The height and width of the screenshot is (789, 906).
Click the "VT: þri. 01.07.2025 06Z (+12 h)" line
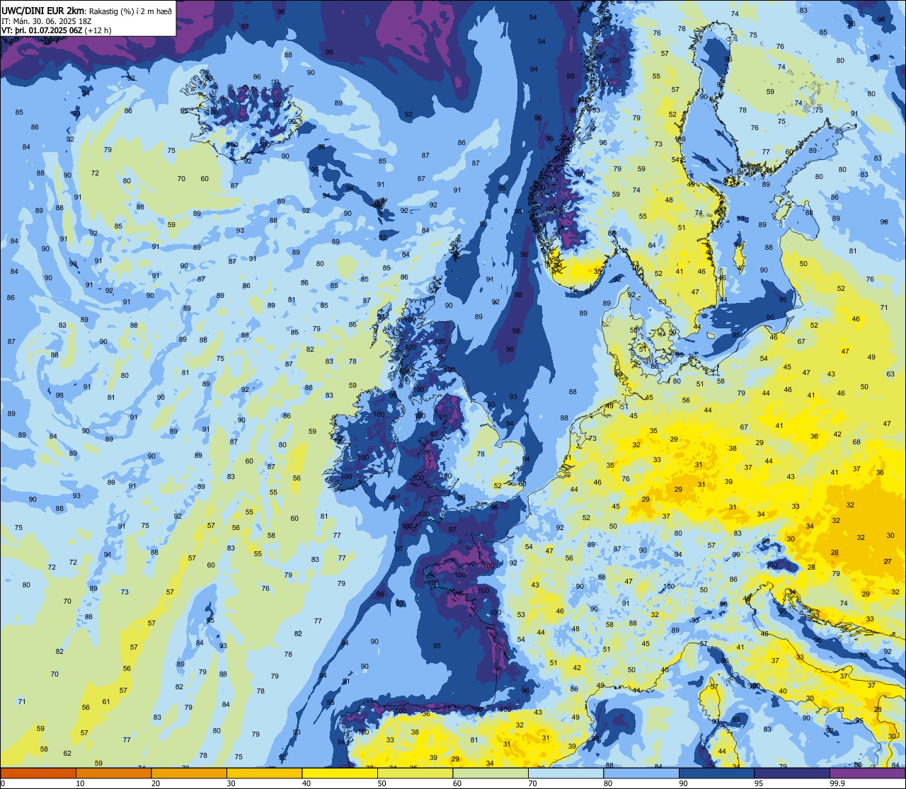[57, 30]
